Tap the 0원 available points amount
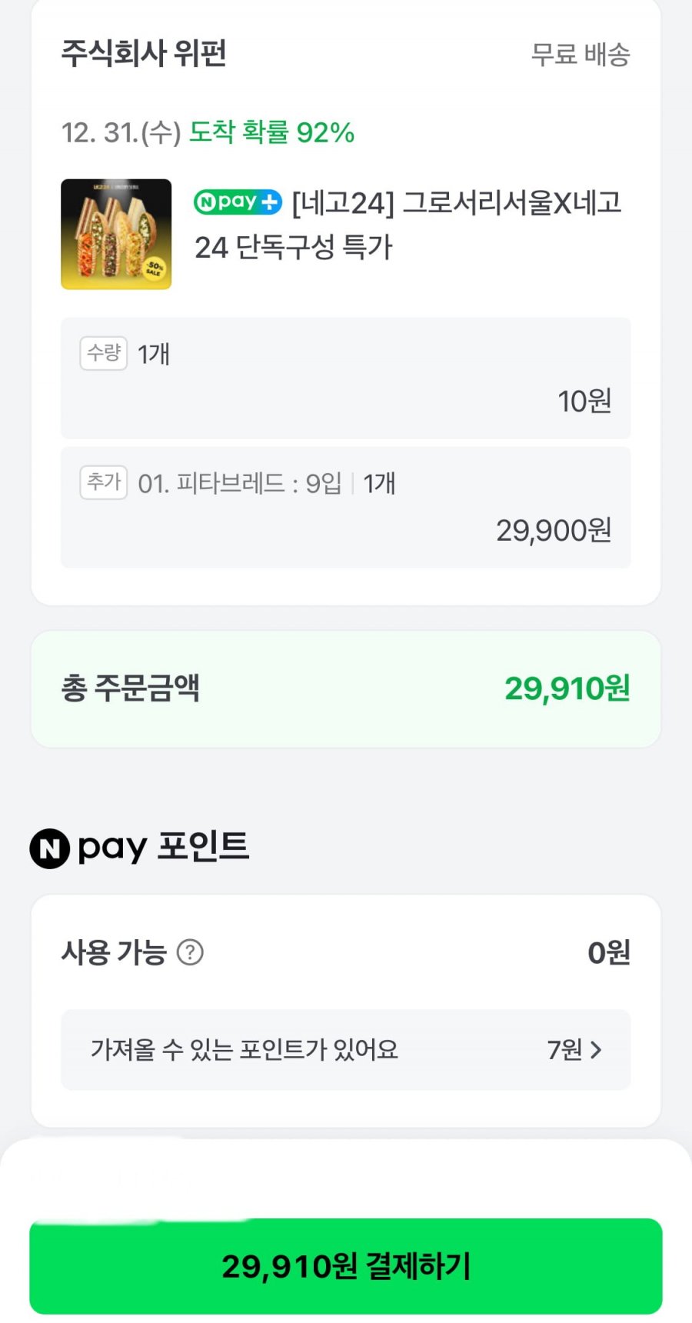Screen dimensions: 692x1323 coord(608,952)
